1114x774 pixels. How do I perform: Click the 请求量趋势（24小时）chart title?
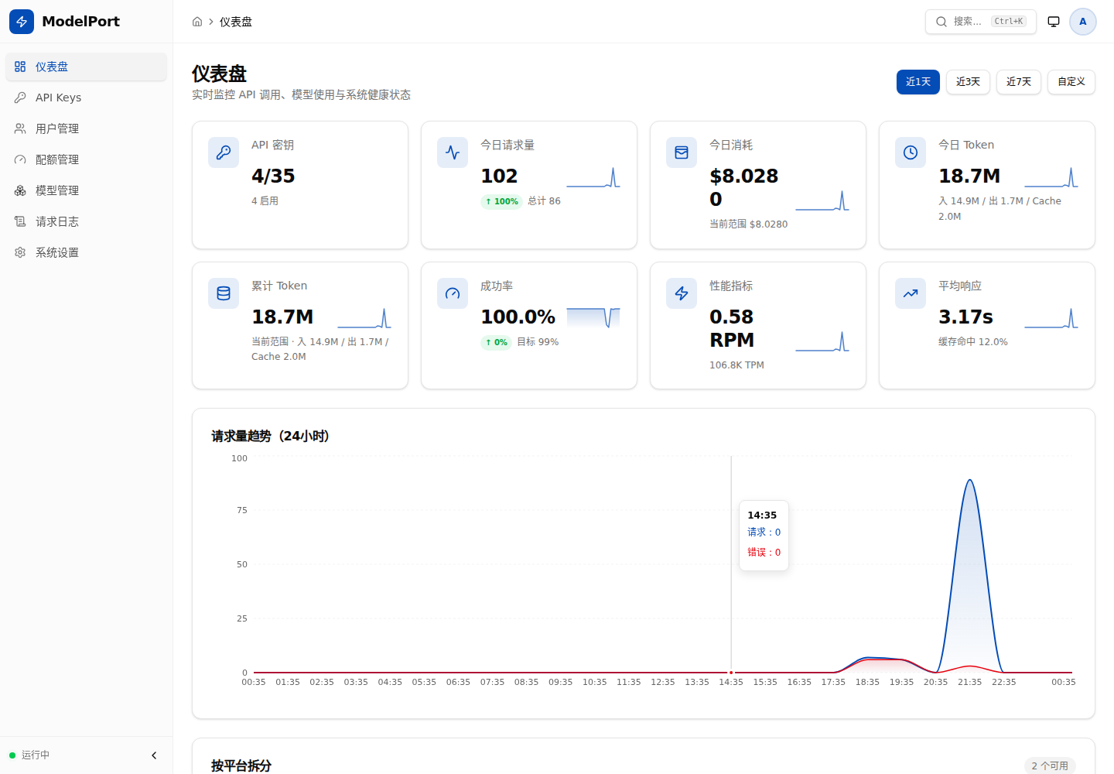tap(271, 437)
